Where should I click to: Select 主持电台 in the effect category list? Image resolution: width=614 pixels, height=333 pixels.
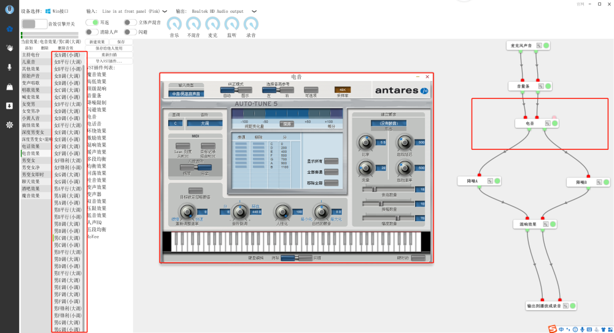[36, 55]
